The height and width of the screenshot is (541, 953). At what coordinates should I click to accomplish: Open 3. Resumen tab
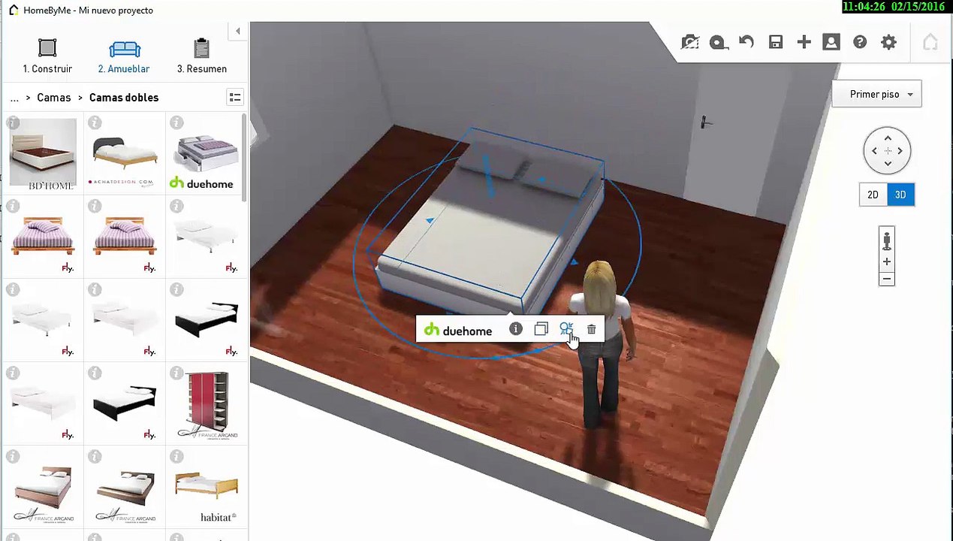pos(202,56)
